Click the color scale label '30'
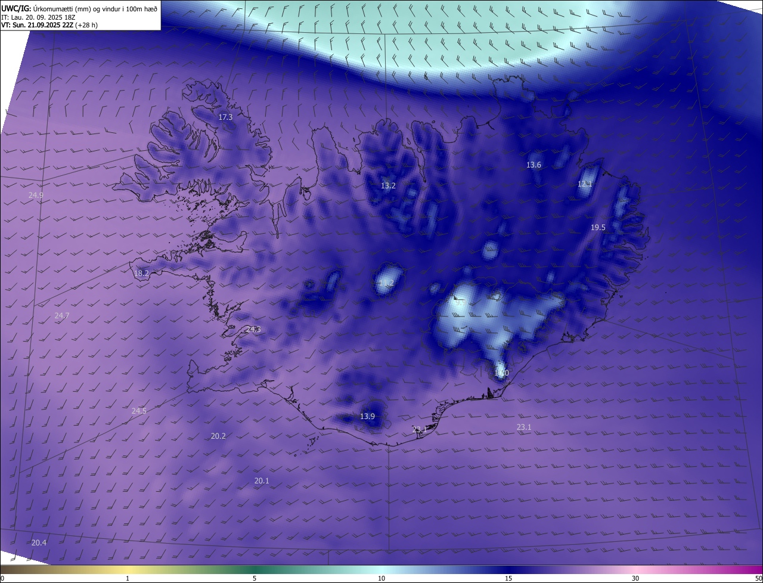Screen dimensions: 763x583 (635, 579)
